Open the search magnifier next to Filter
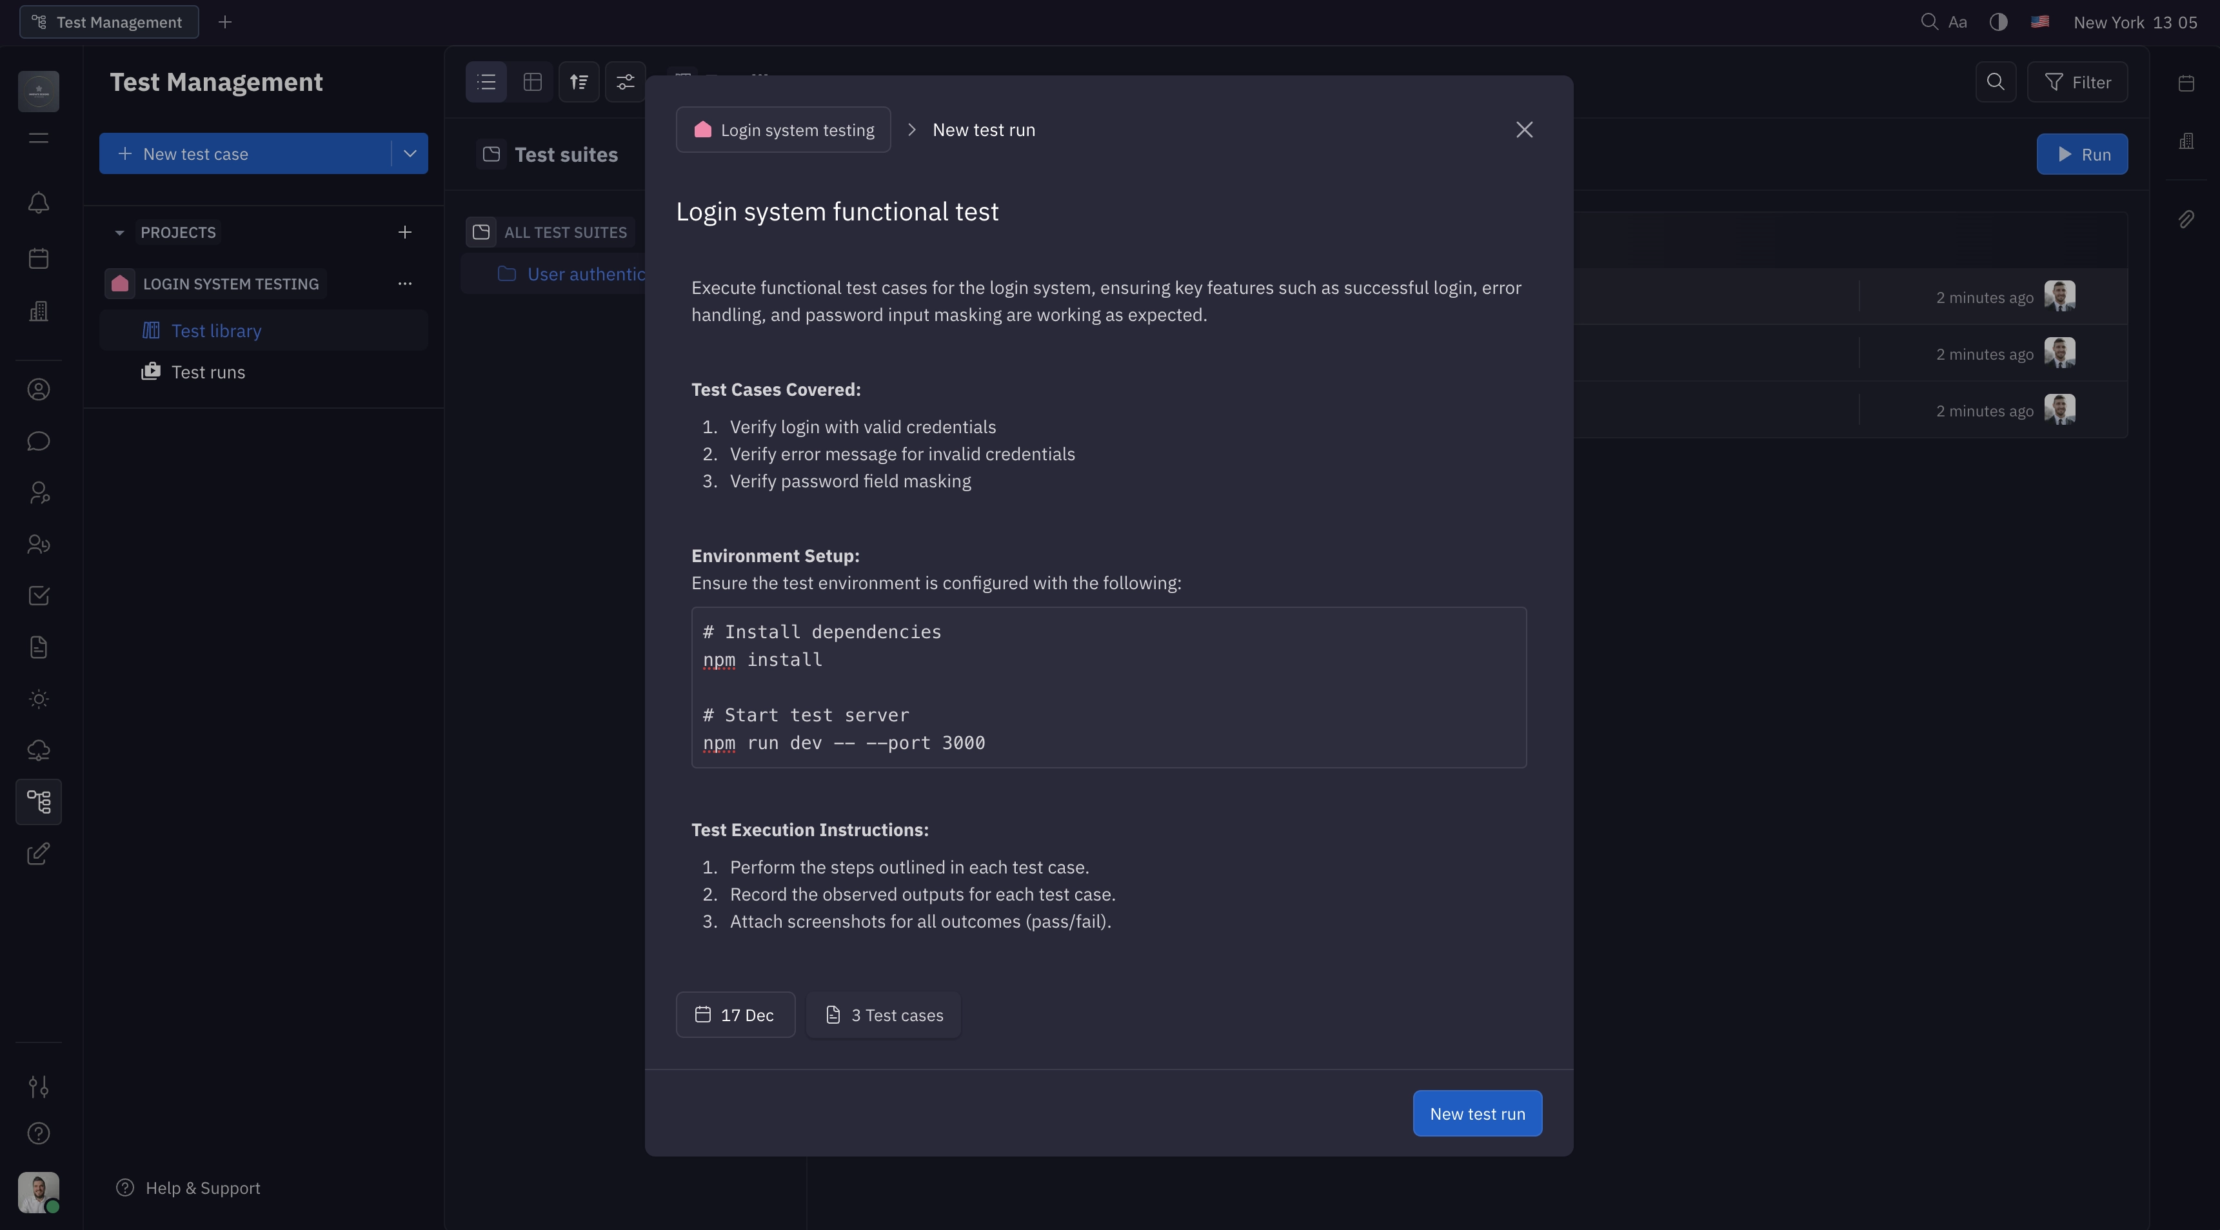The width and height of the screenshot is (2220, 1230). pos(1996,82)
